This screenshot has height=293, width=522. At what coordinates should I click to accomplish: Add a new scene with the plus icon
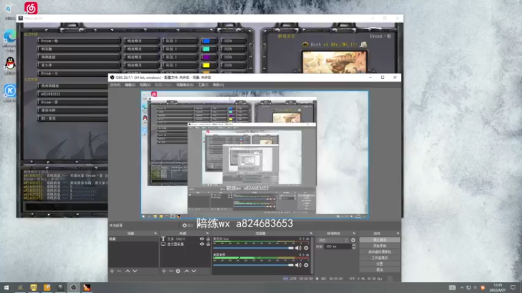tap(112, 271)
